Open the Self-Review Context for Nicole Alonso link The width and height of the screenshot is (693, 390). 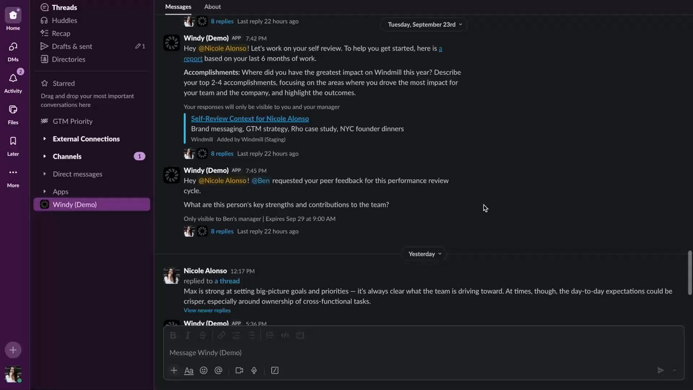point(250,119)
